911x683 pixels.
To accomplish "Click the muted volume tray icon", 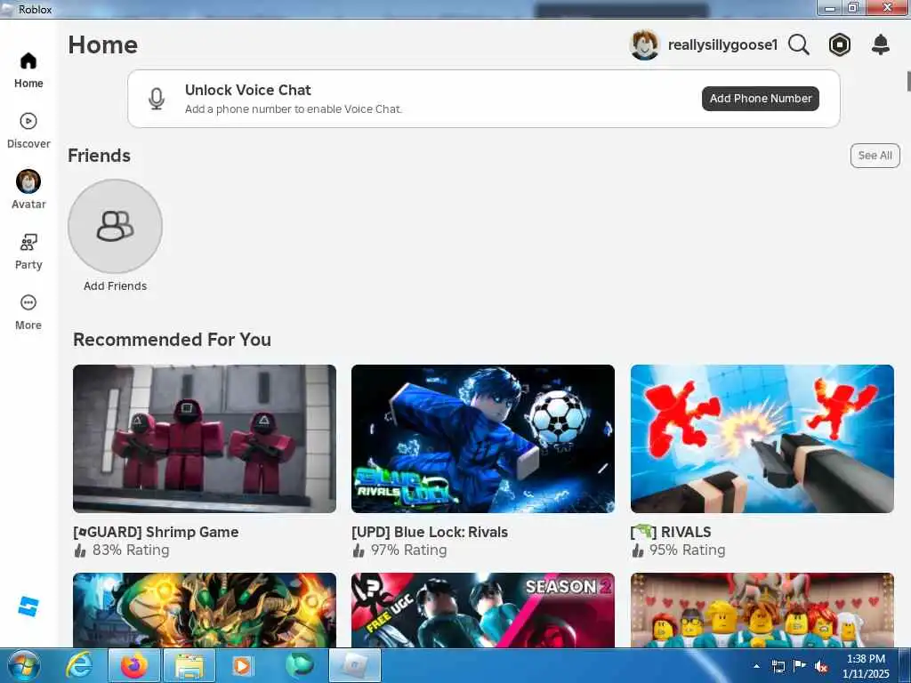I will (821, 667).
